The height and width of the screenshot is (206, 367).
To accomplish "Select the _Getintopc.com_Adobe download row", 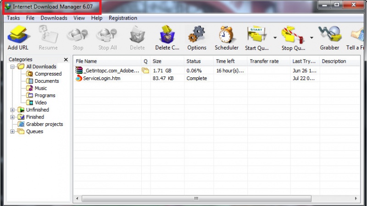I will [217, 70].
